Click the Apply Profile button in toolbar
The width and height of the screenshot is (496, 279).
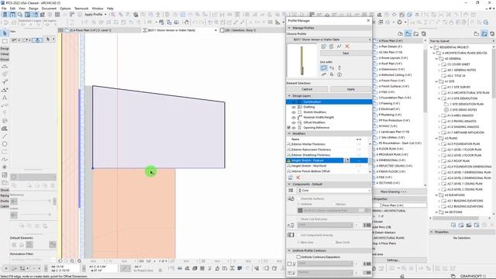point(93,15)
